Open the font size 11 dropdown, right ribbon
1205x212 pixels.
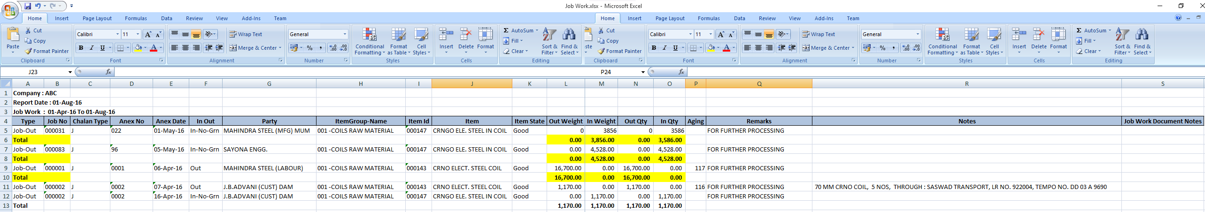point(711,34)
